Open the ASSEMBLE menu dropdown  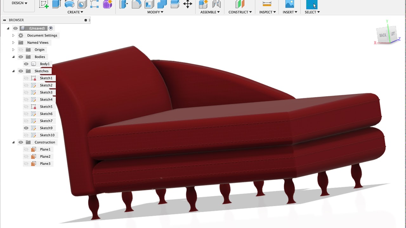click(210, 12)
